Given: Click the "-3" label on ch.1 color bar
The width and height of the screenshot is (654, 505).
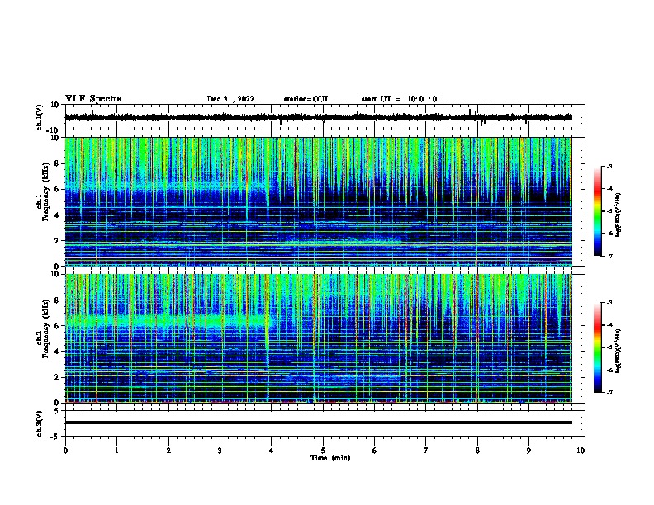Looking at the screenshot, I should (609, 167).
